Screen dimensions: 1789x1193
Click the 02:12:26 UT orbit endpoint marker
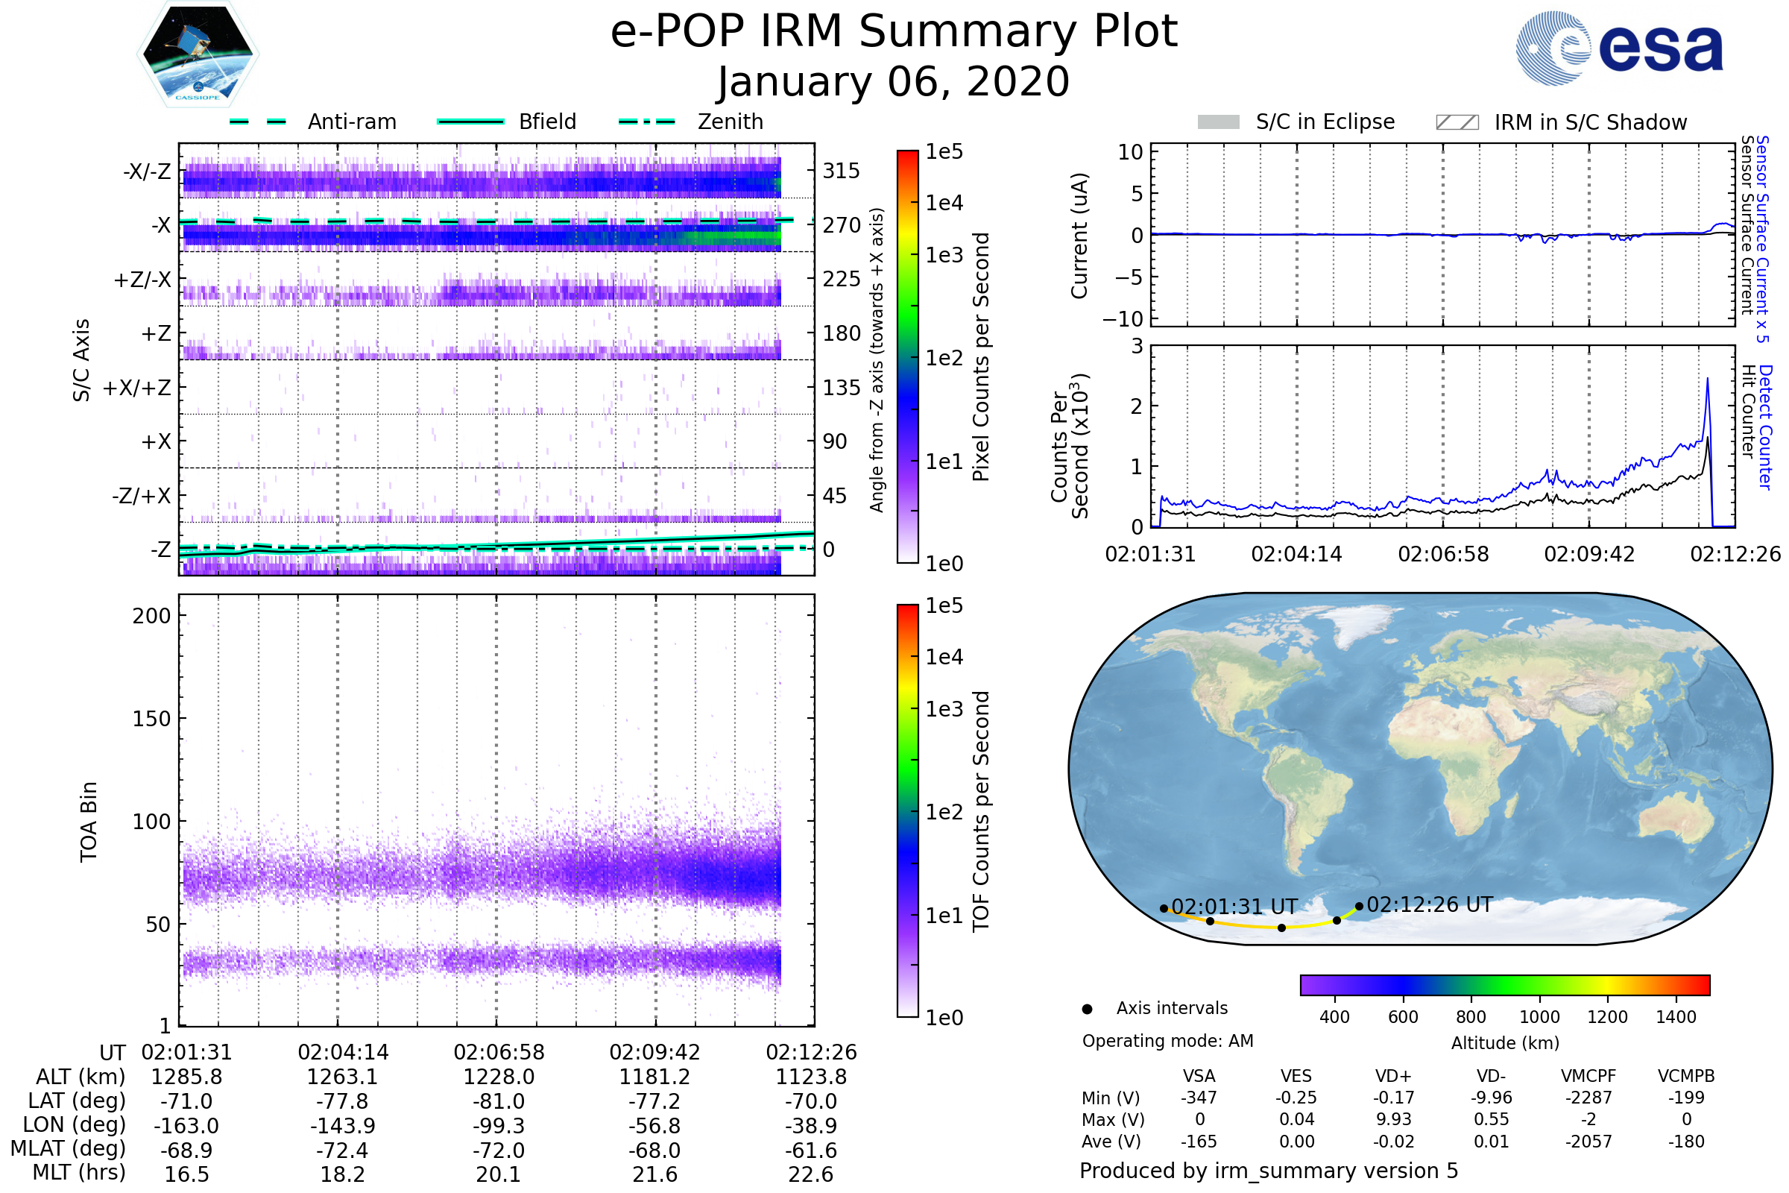tap(1358, 906)
